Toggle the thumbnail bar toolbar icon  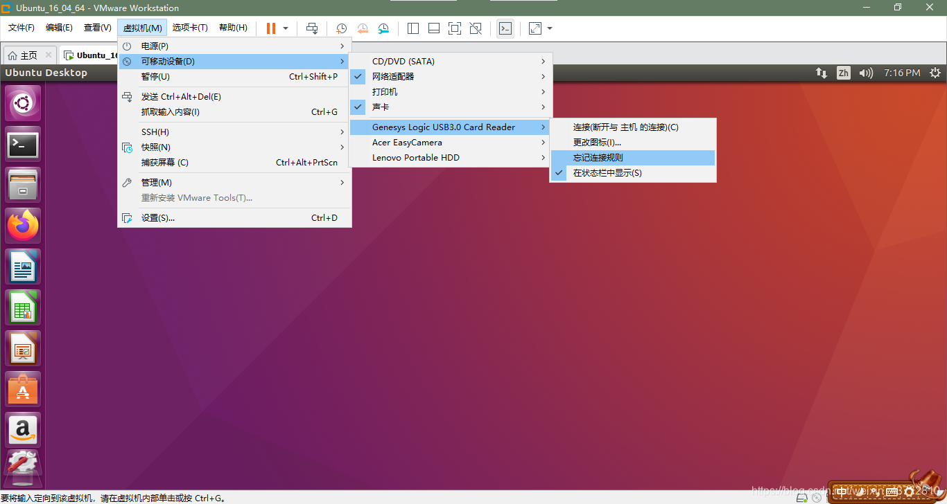pyautogui.click(x=434, y=28)
